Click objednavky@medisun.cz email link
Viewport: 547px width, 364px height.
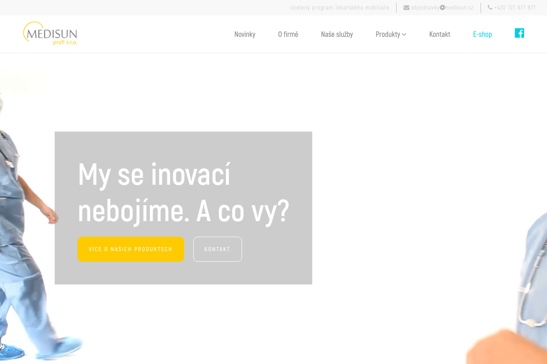tap(442, 8)
